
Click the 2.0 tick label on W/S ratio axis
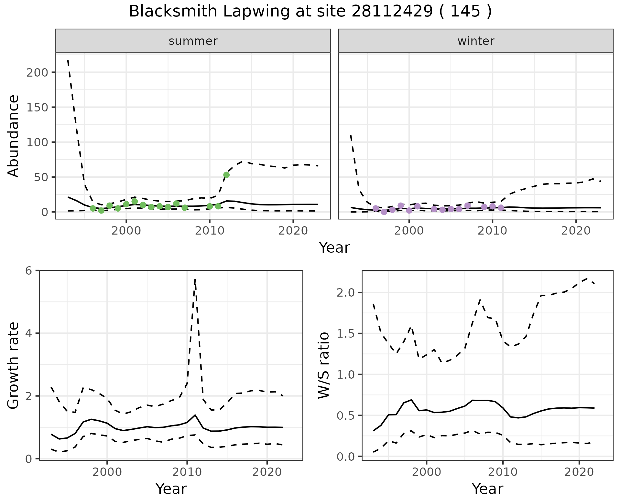tap(346, 293)
